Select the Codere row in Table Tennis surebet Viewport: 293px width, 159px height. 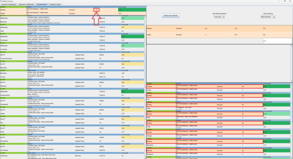click(x=72, y=77)
